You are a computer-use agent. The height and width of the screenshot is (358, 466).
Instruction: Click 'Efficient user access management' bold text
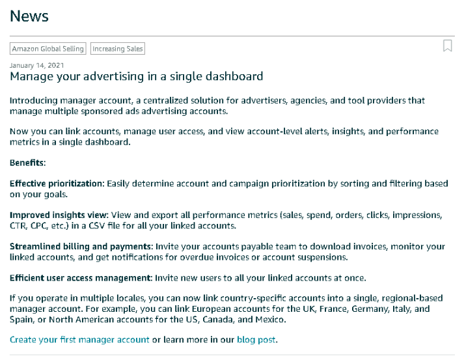coord(81,277)
